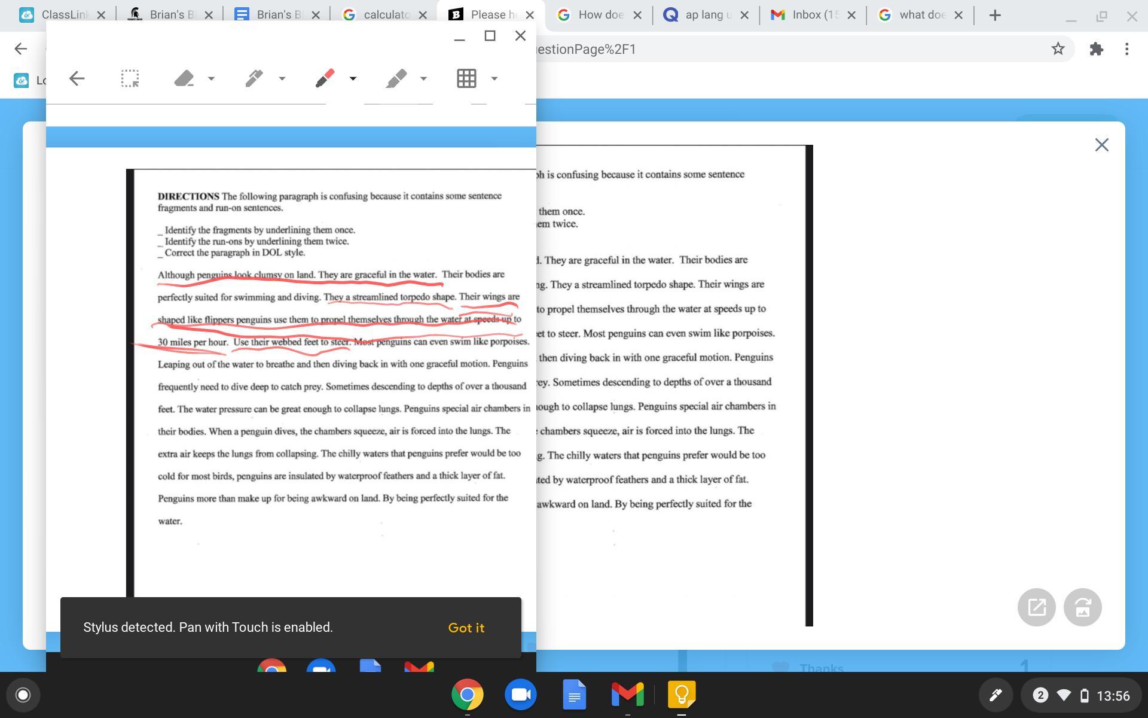Click the selection marquee tool
The width and height of the screenshot is (1148, 718).
tap(130, 78)
